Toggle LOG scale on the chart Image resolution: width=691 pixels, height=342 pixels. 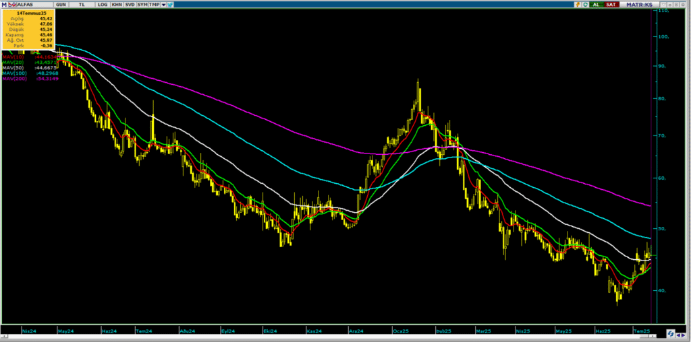(x=103, y=5)
